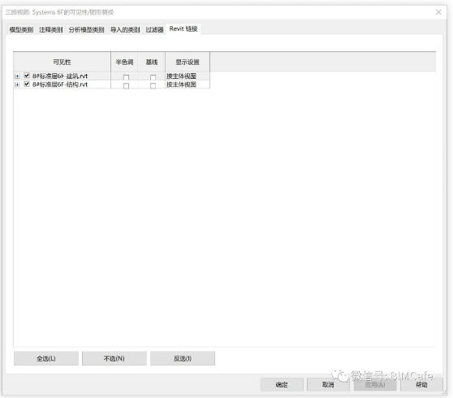Image resolution: width=453 pixels, height=398 pixels.
Task: Enable 半色调 for 8#标准层6F-建筑.rvt
Action: click(126, 77)
